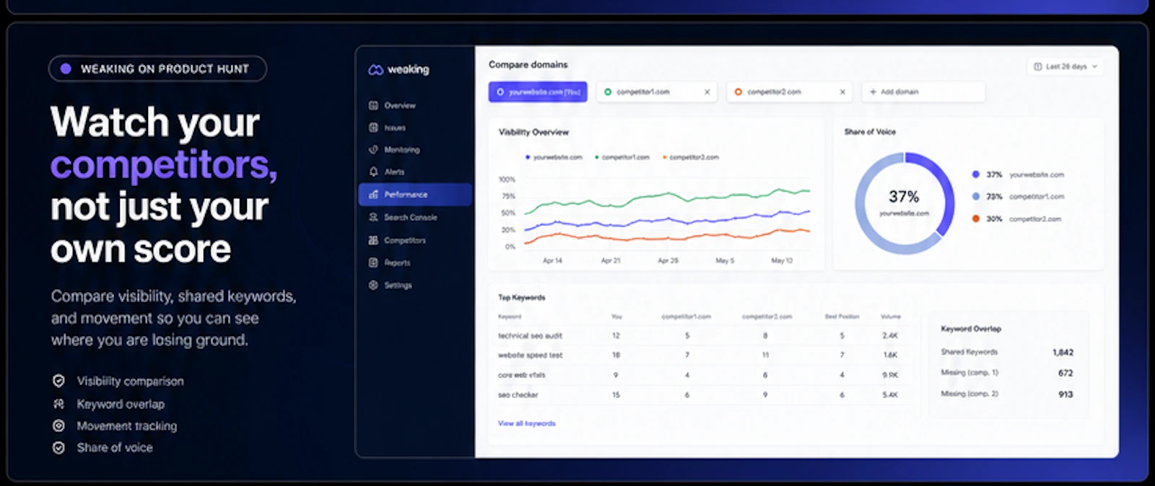Click the Shared keywords value 1,842
The image size is (1155, 486).
tap(1063, 353)
